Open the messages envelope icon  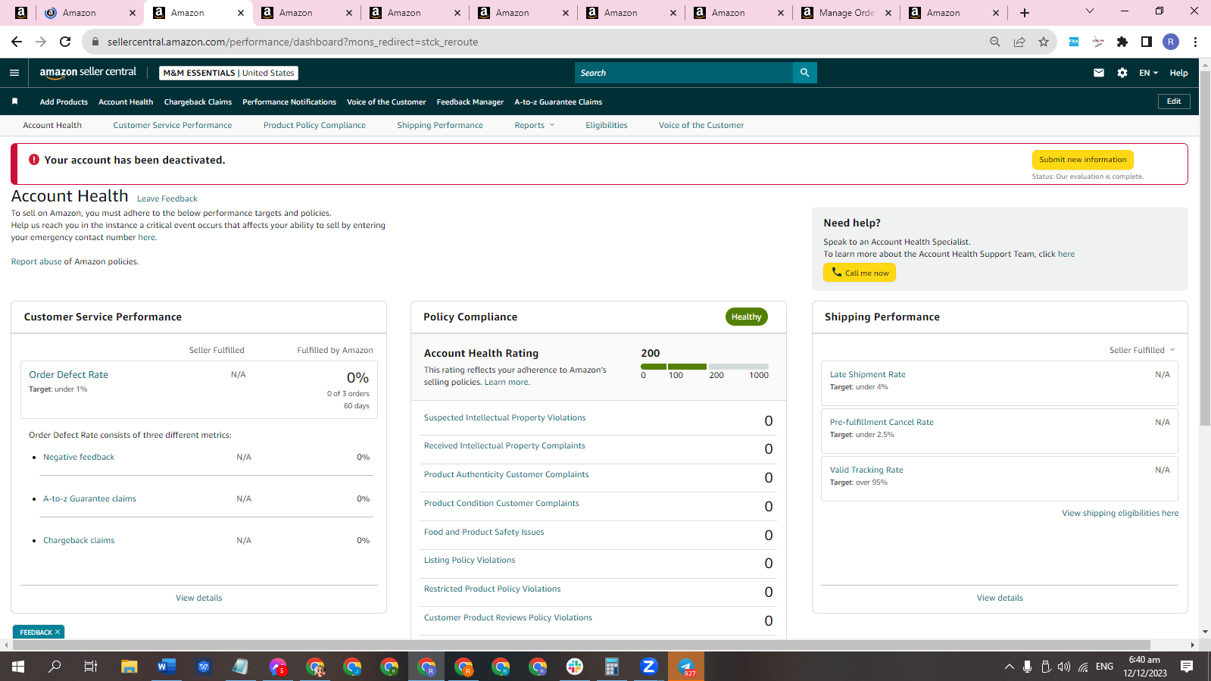pos(1099,73)
